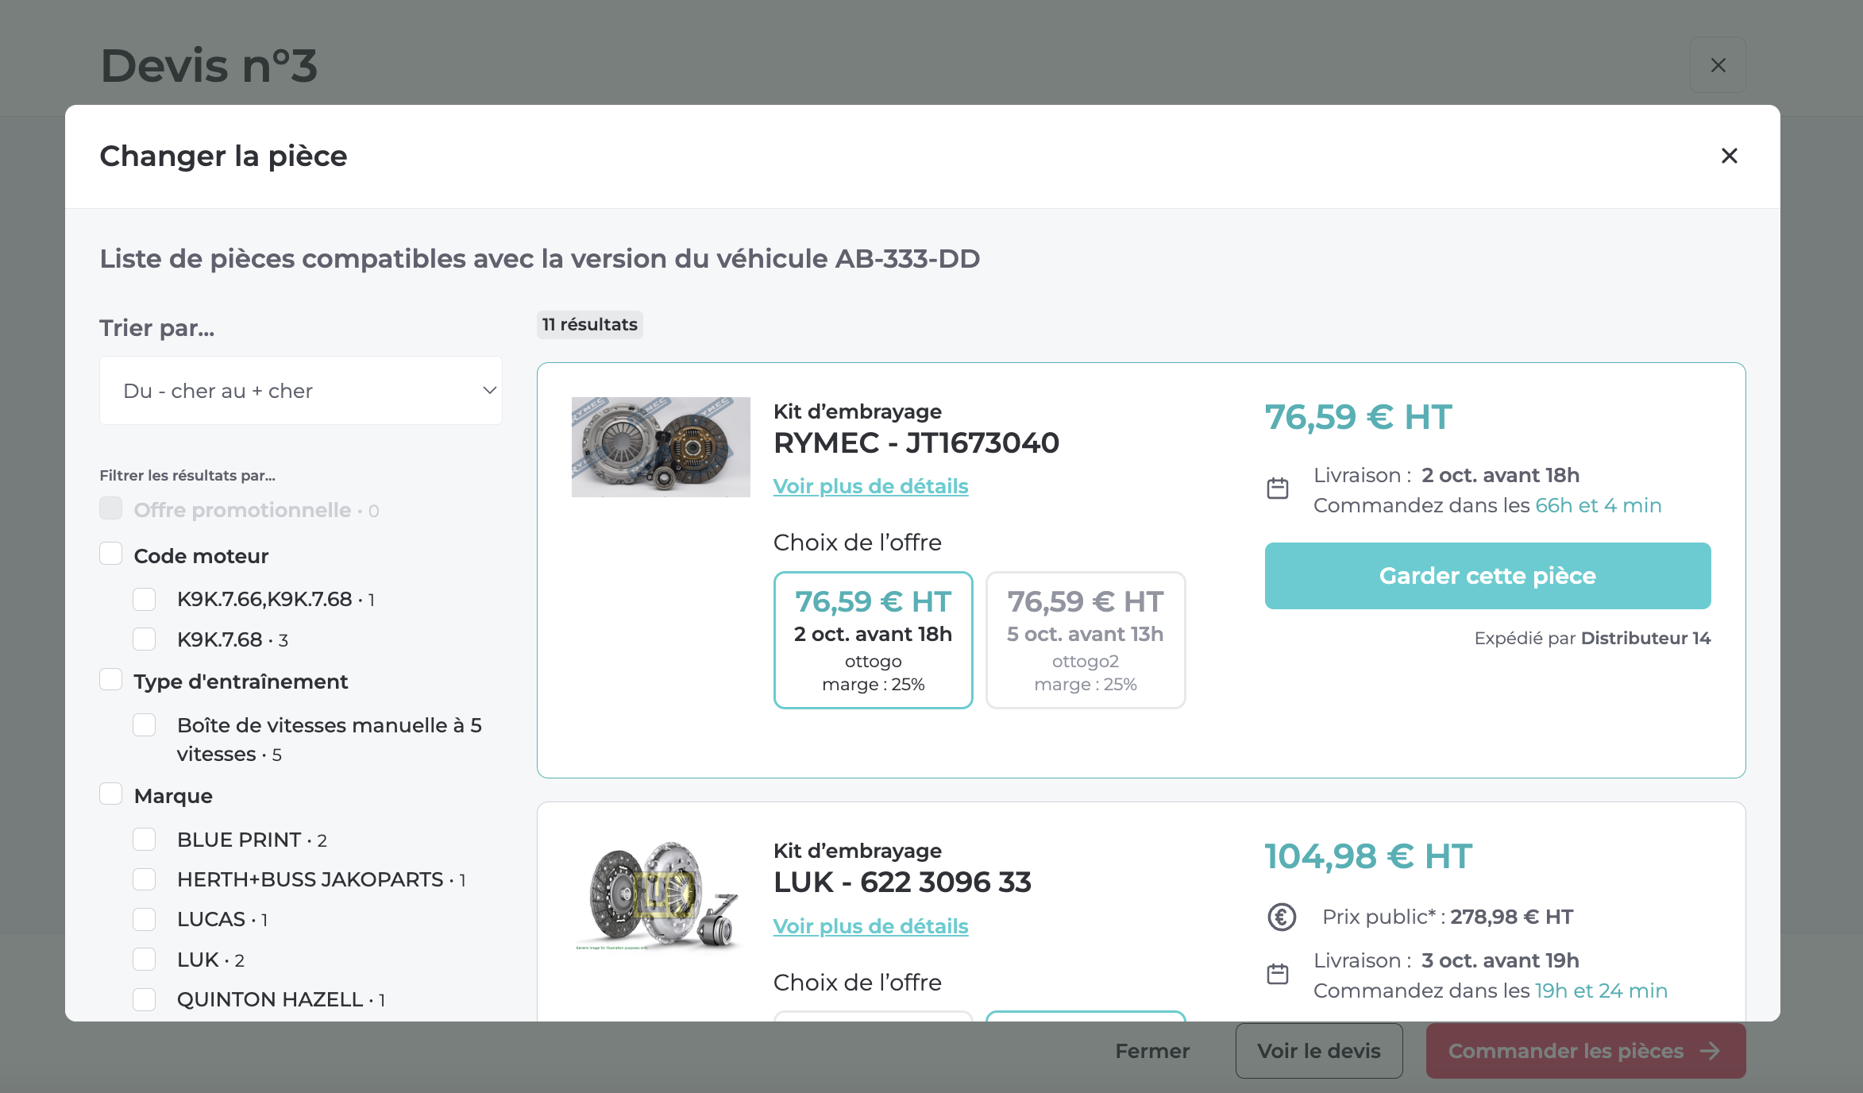The height and width of the screenshot is (1093, 1863).
Task: Open Voir plus de détails for LUK kit
Action: [870, 926]
